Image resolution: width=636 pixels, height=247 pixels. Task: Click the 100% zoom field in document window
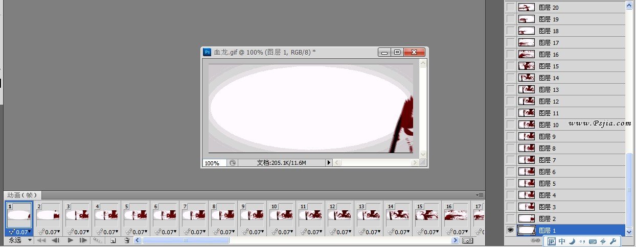click(215, 163)
